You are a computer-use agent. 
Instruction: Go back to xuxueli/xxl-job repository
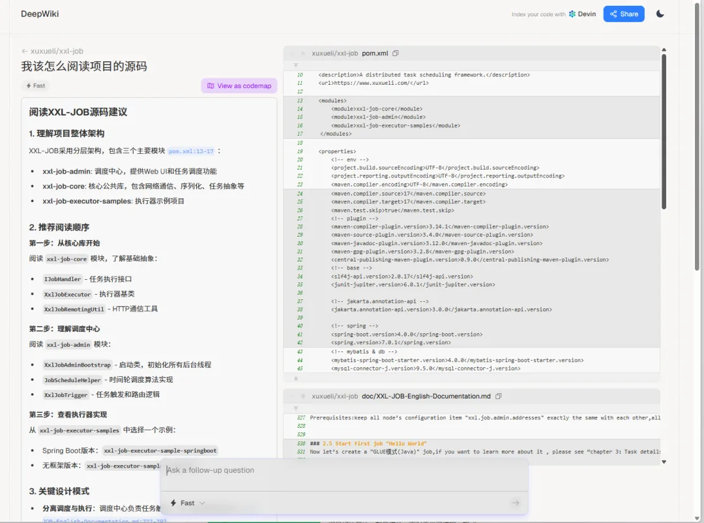pyautogui.click(x=57, y=52)
